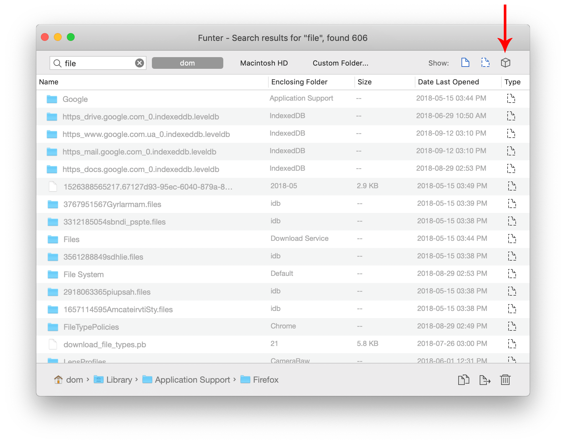The width and height of the screenshot is (566, 444).
Task: Switch search scope to Macintosh HD
Action: (264, 63)
